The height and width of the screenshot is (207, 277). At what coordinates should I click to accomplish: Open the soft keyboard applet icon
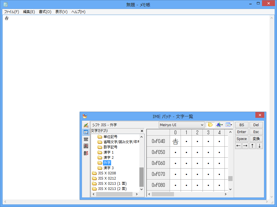86,139
